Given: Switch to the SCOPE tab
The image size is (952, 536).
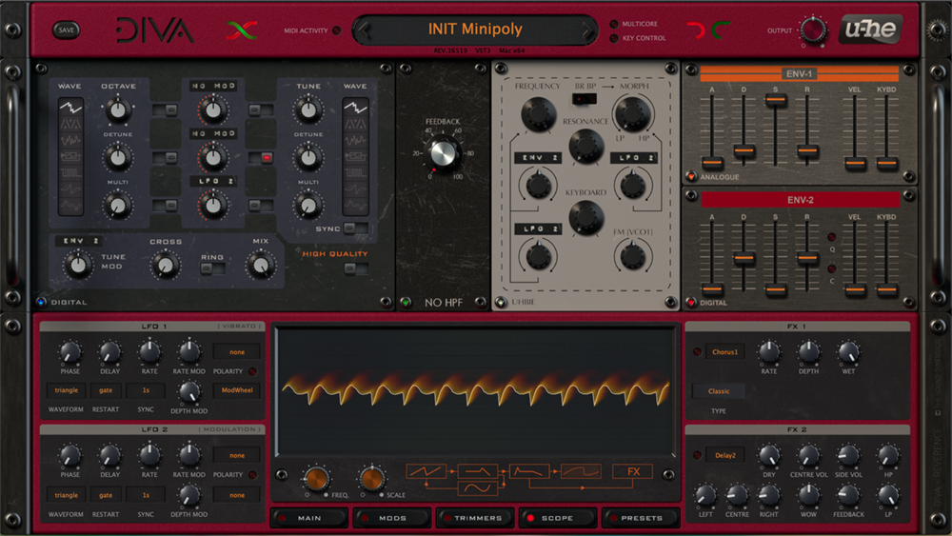Looking at the screenshot, I should 557,519.
